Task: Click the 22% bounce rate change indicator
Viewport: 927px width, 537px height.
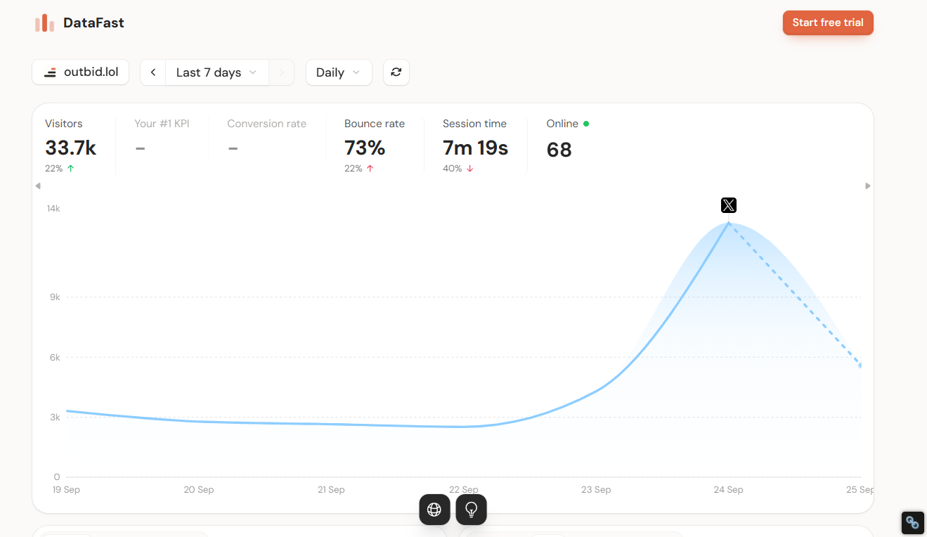Action: 359,169
